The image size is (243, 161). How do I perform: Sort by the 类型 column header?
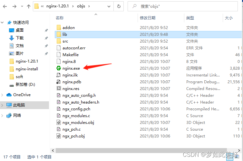tap(190, 18)
